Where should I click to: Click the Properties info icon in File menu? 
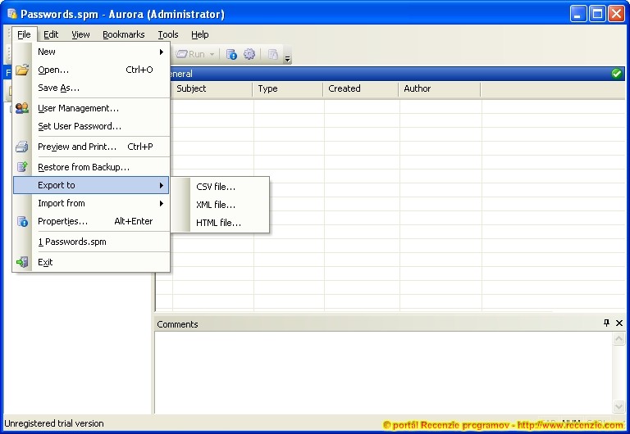click(x=22, y=221)
